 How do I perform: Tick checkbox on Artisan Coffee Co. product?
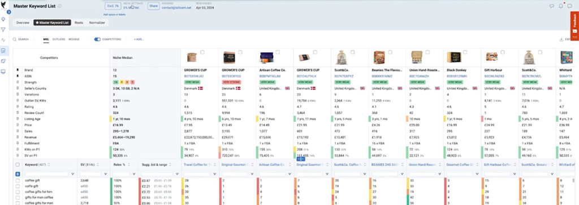277,52
